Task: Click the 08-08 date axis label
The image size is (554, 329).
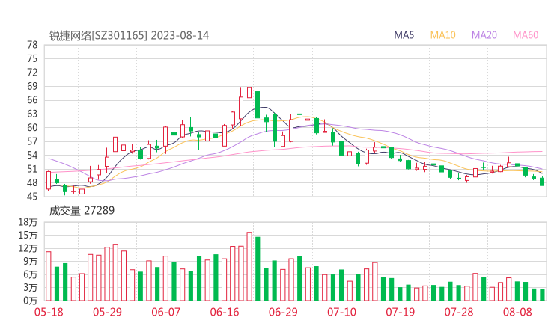Action: tap(517, 312)
